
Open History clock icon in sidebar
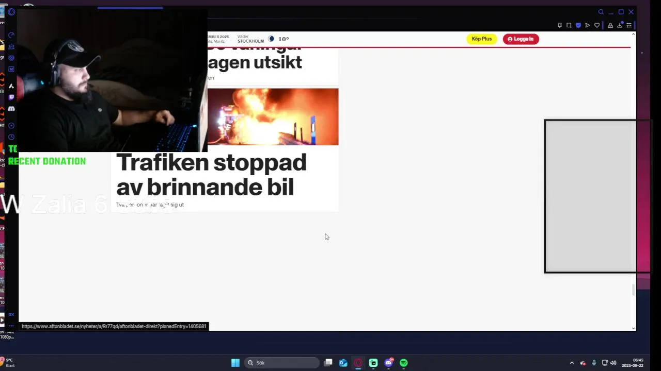point(11,137)
